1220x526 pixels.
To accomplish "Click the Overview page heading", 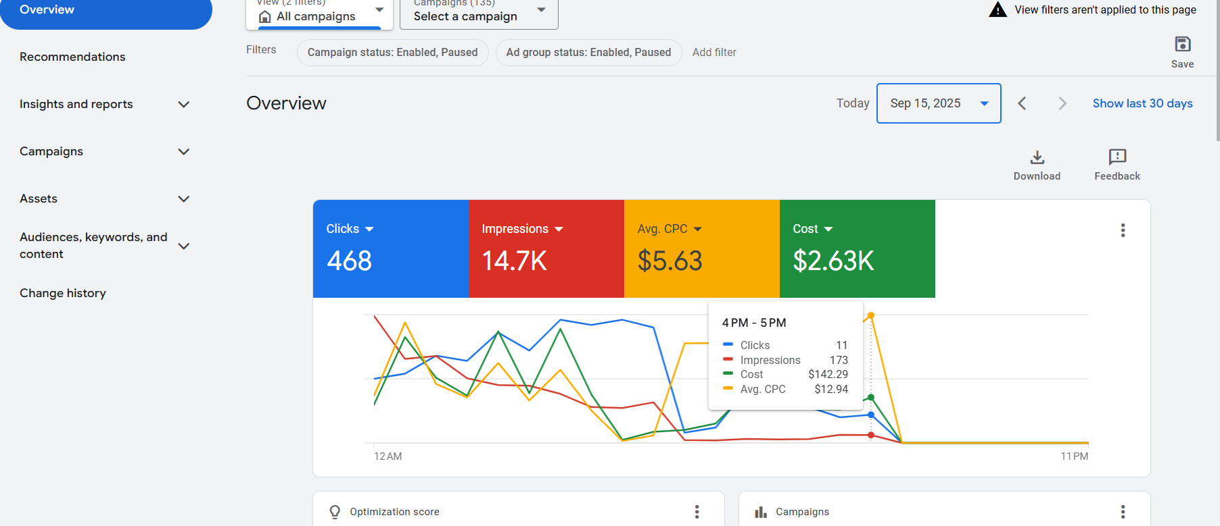I will (x=286, y=103).
